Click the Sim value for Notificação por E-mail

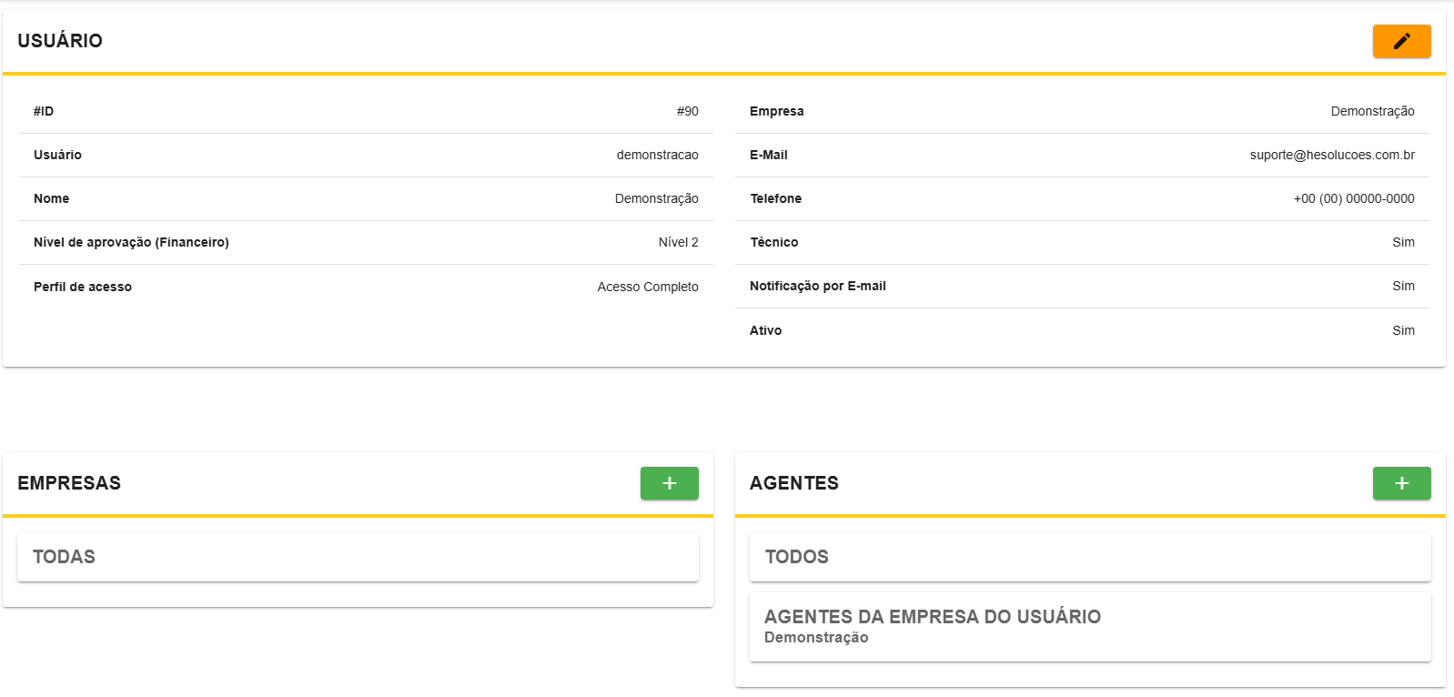[1402, 286]
